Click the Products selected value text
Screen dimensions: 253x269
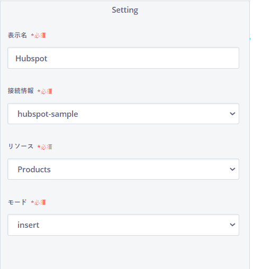point(34,170)
